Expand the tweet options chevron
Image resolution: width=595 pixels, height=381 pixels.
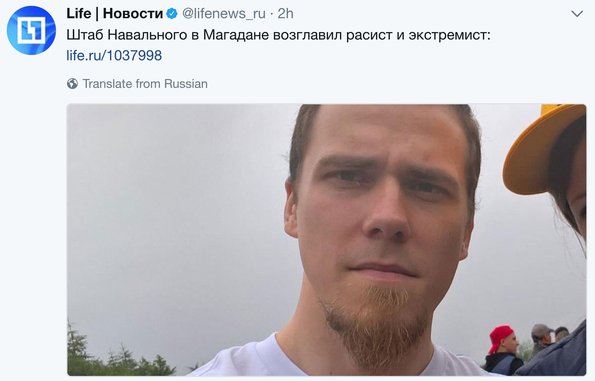pyautogui.click(x=577, y=14)
